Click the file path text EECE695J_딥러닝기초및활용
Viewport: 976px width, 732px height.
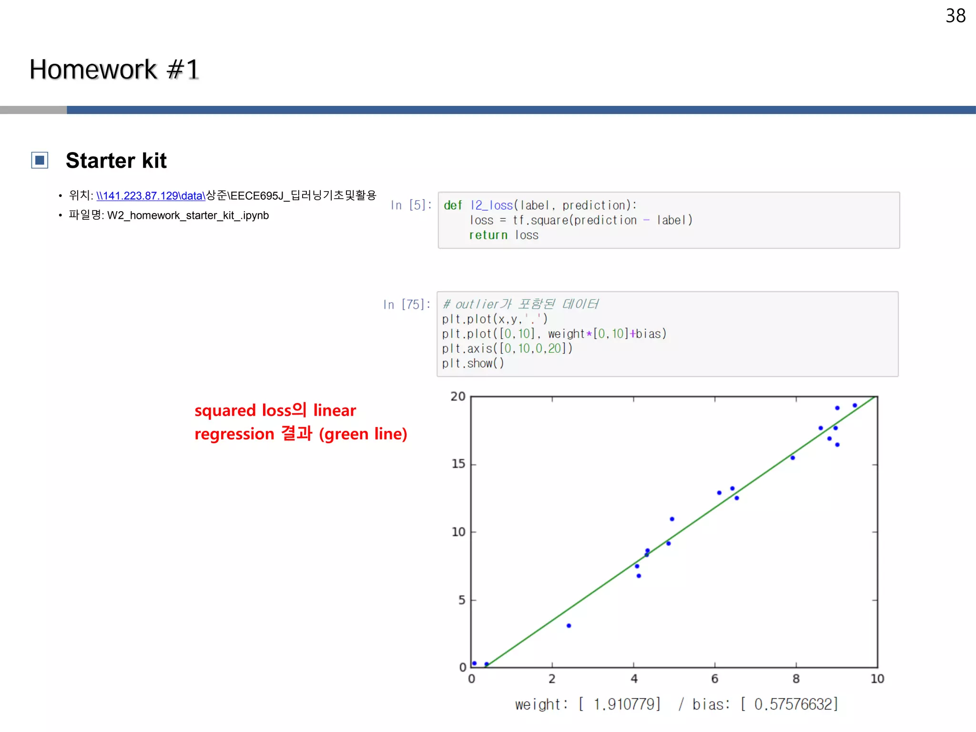pyautogui.click(x=304, y=196)
